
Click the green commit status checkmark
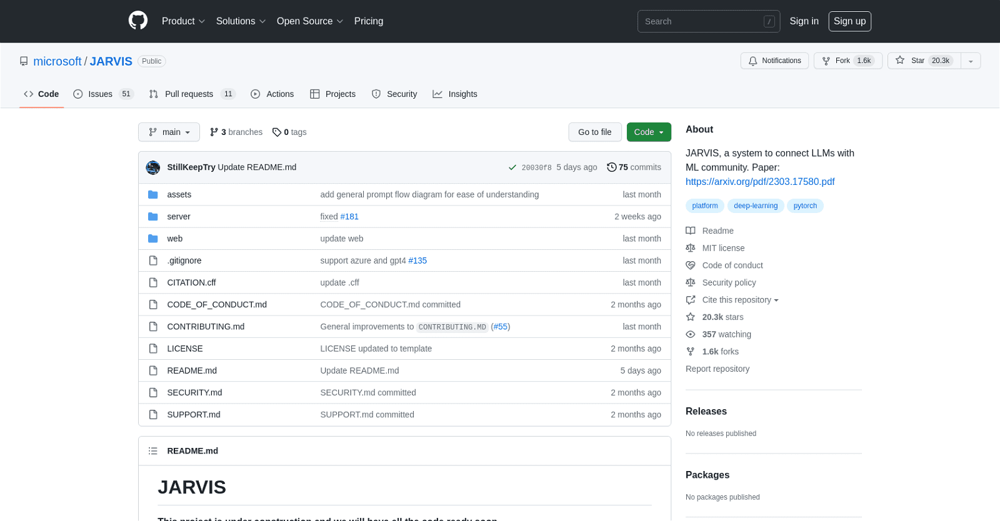point(512,167)
